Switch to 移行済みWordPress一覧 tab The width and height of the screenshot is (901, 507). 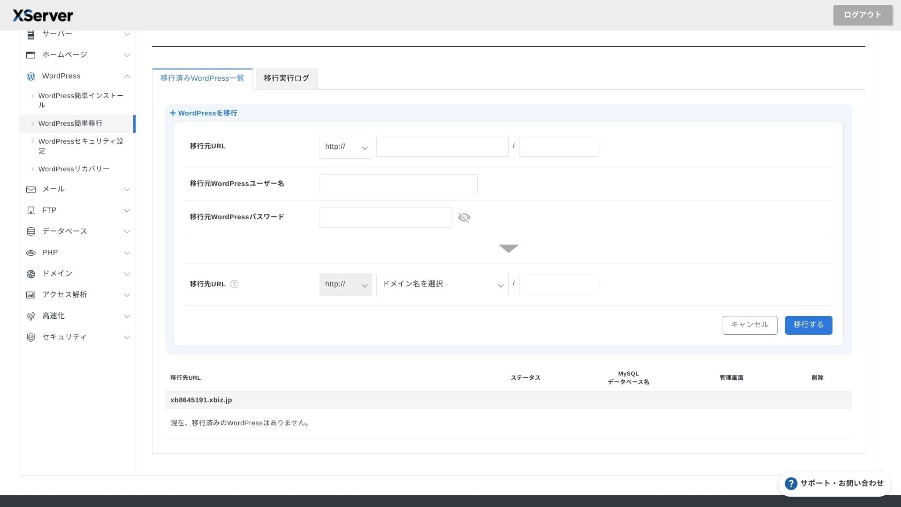click(202, 78)
